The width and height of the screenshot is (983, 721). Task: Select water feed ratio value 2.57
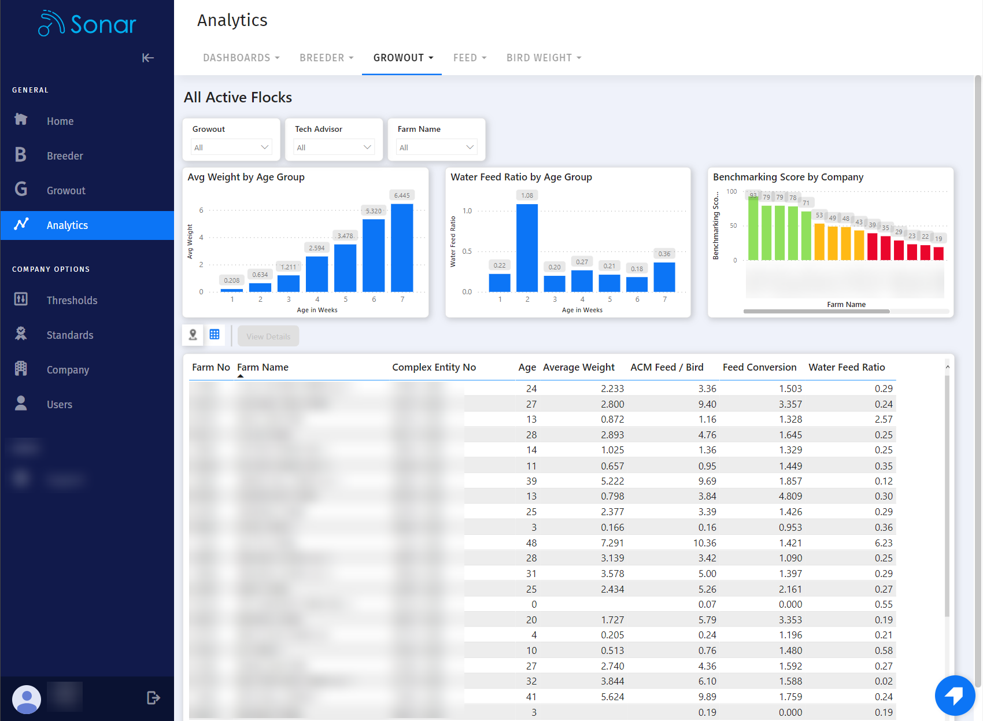884,419
